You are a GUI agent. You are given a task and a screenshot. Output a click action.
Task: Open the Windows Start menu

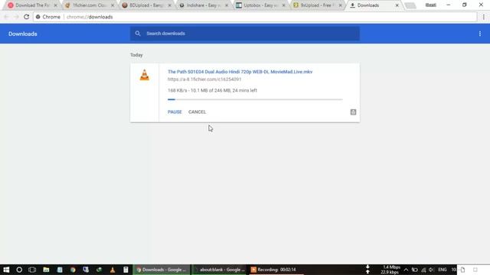(x=6, y=270)
